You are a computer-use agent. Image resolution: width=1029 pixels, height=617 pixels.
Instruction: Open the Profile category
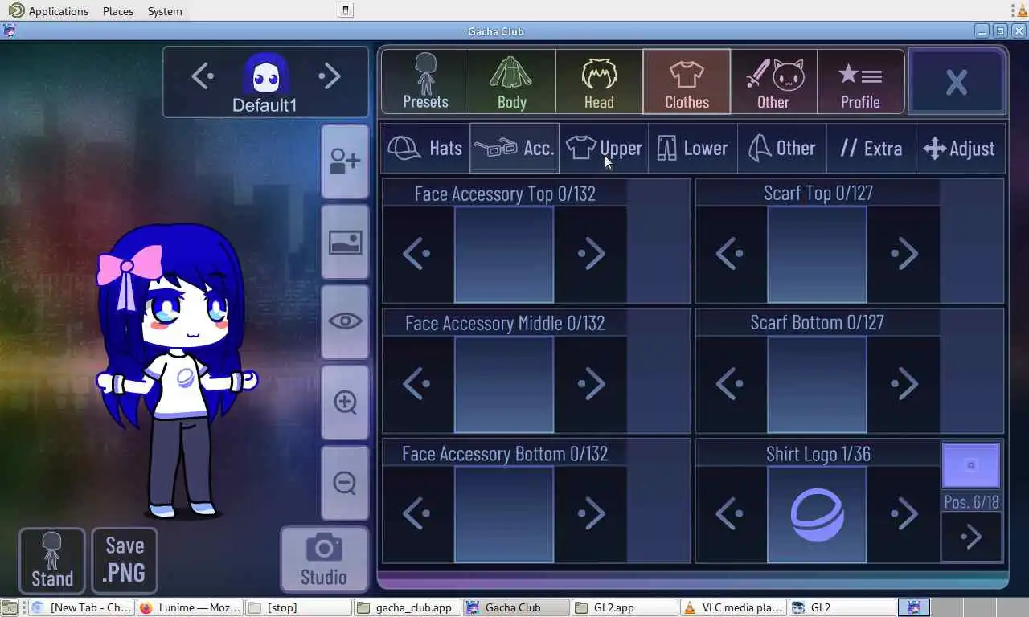860,81
